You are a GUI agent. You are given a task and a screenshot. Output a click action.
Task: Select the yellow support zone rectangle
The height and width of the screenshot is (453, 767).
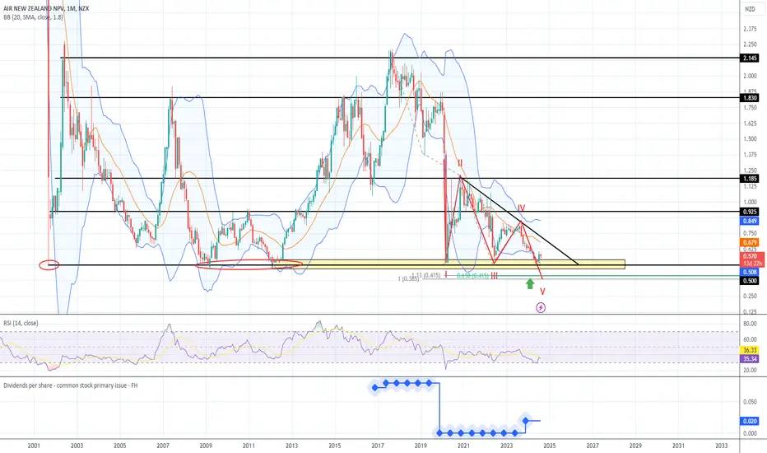tap(450, 264)
